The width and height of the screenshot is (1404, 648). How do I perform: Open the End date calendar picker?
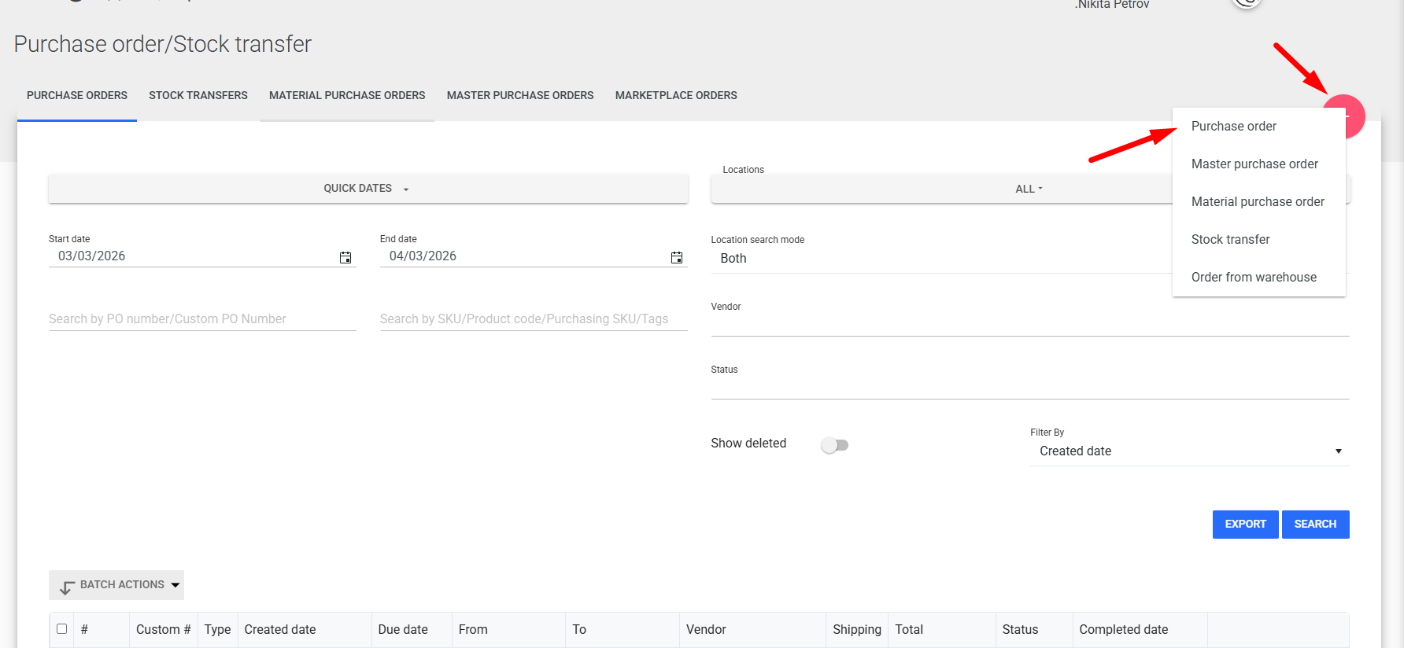point(676,257)
